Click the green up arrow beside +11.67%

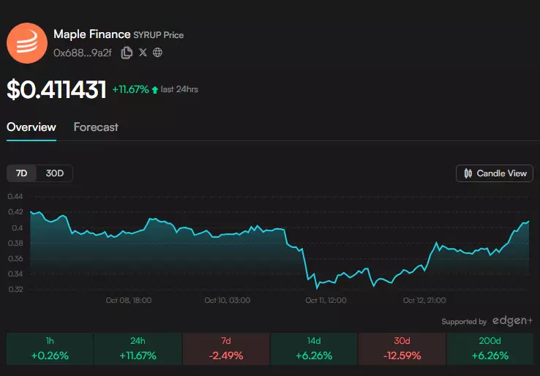pyautogui.click(x=155, y=90)
